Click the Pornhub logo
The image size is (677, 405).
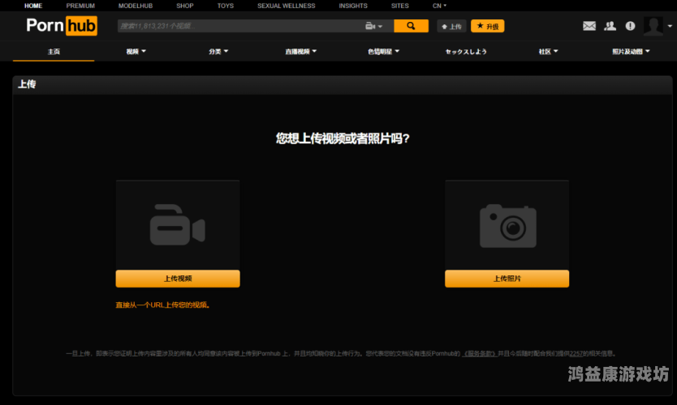(61, 26)
